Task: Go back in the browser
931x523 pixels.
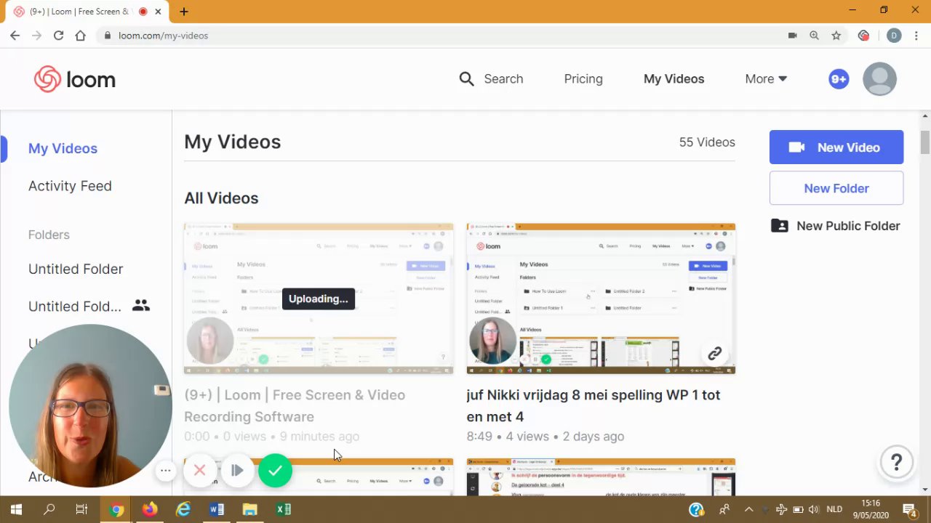Action: click(15, 35)
